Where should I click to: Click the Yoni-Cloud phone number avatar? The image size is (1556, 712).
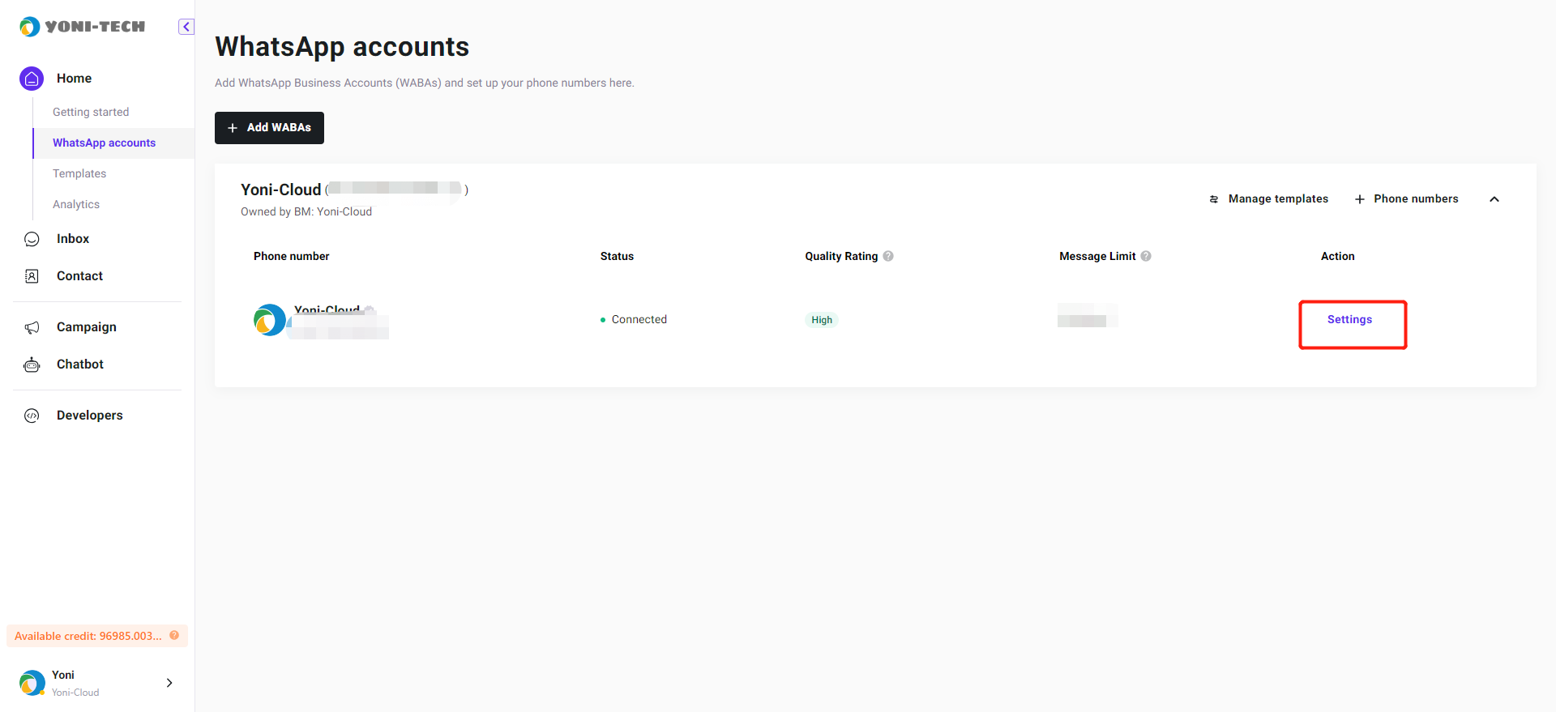click(269, 320)
